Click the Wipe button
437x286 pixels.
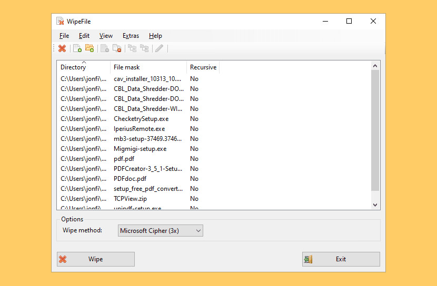(96, 259)
